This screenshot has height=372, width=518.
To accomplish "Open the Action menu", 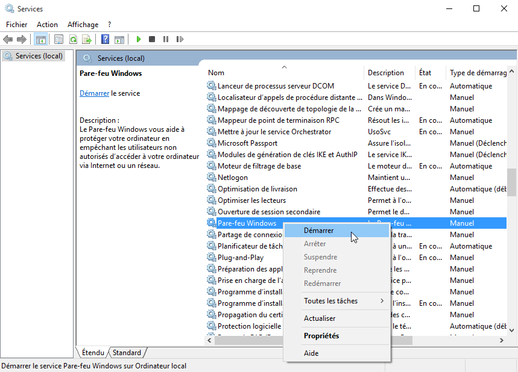I will pyautogui.click(x=47, y=25).
